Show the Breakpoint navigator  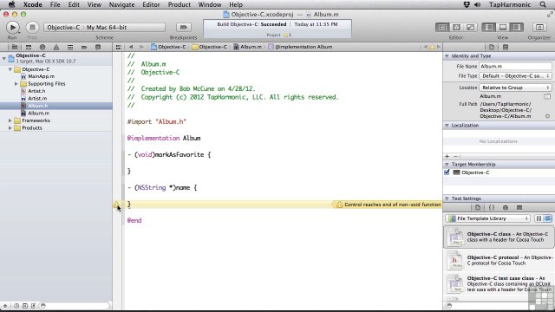click(x=84, y=47)
